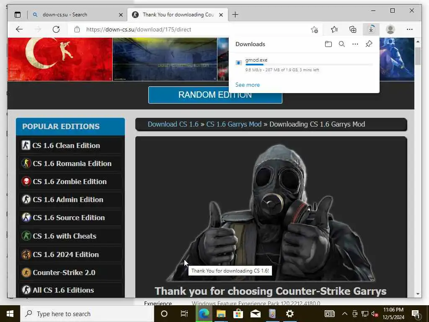
Task: Open News and interests taskbar icon
Action: click(x=329, y=314)
